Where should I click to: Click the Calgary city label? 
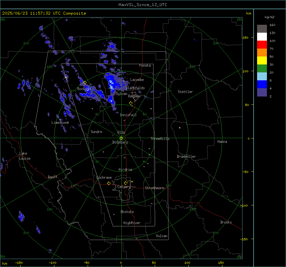tap(124, 187)
